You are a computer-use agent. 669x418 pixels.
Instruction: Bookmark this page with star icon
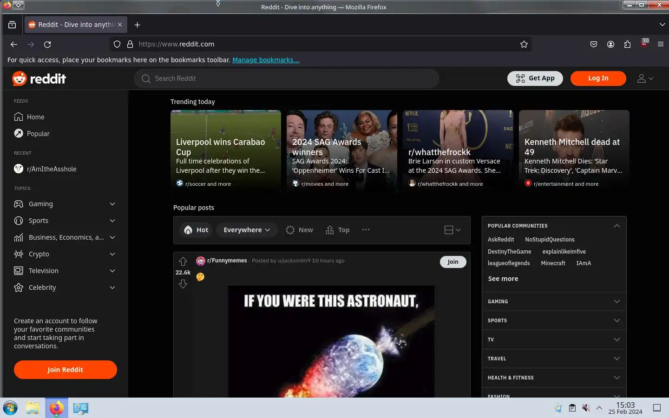[x=524, y=44]
